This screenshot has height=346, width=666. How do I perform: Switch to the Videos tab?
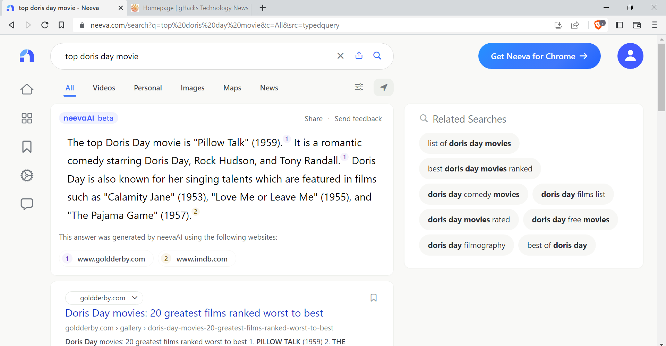point(104,88)
